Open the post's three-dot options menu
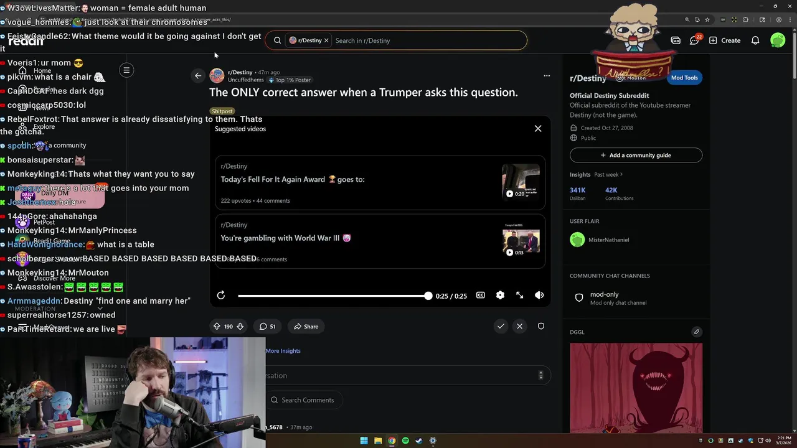This screenshot has width=797, height=448. tap(547, 76)
